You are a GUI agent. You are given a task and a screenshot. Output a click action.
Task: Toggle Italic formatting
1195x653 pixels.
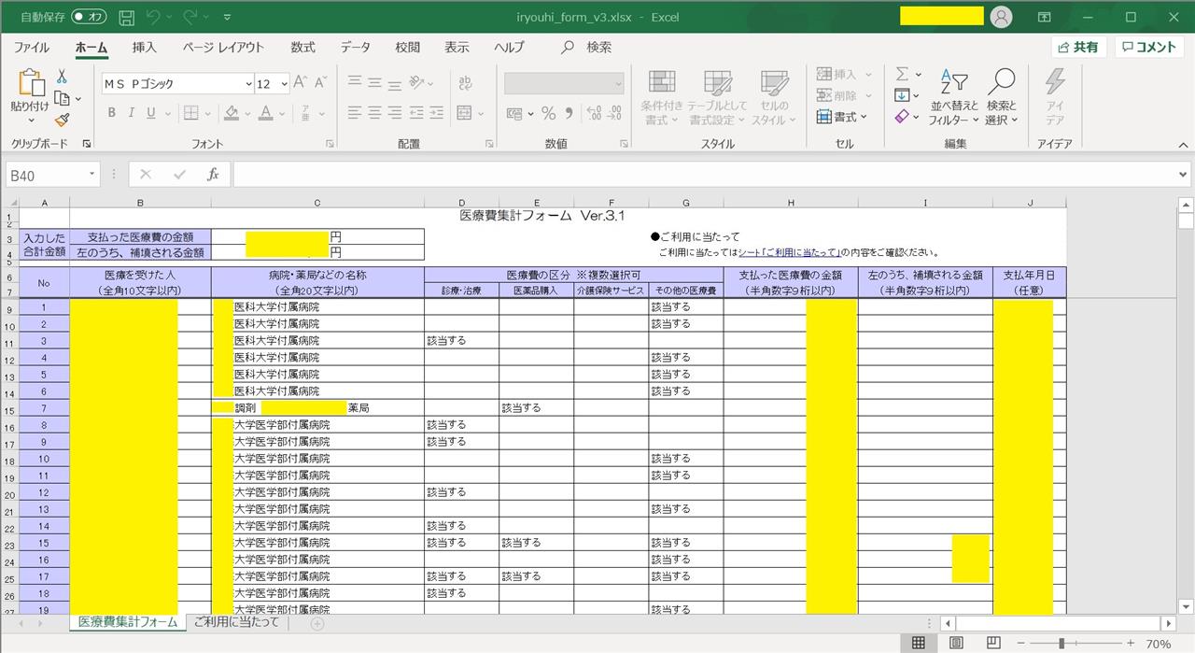point(132,113)
